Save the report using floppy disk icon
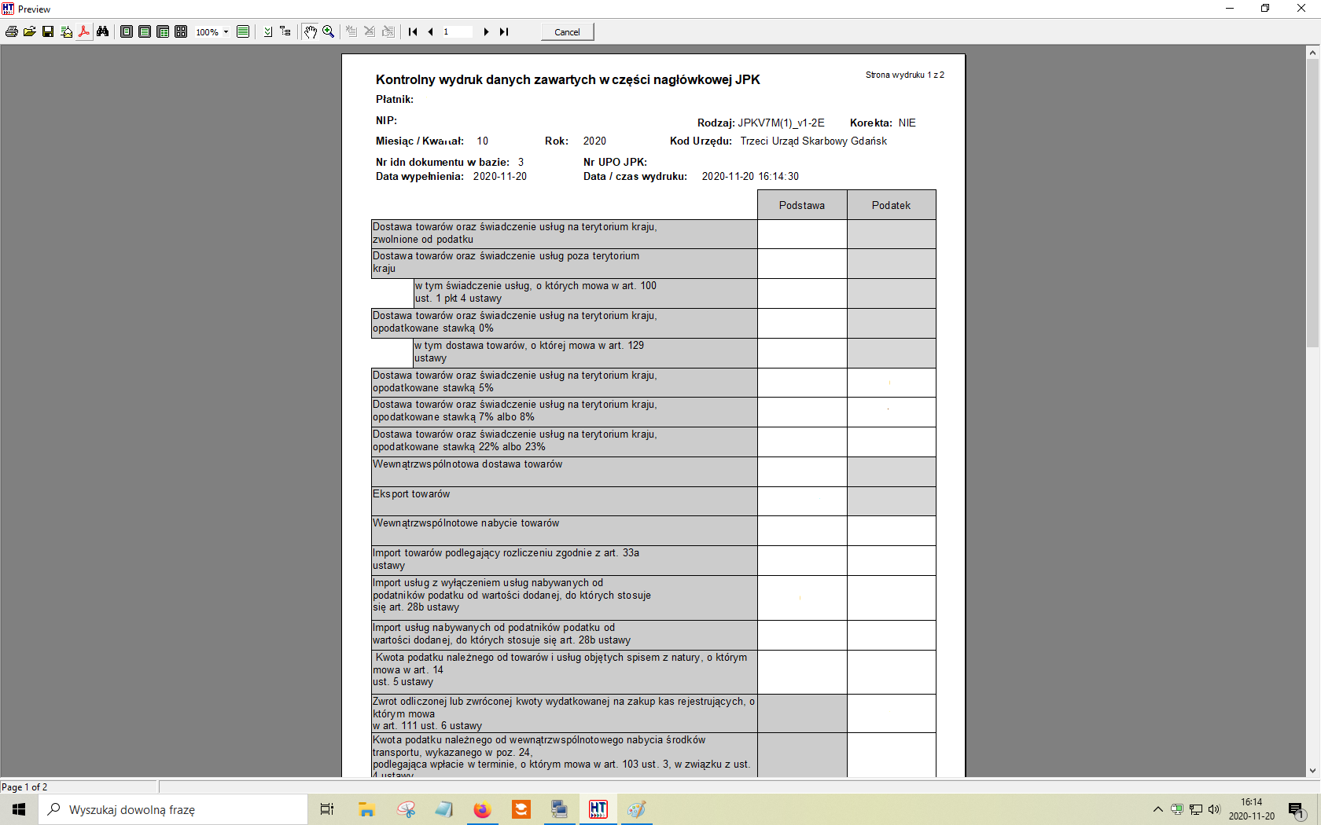 (48, 32)
